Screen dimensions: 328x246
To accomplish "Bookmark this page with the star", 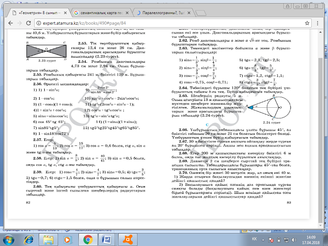I will coord(307,23).
